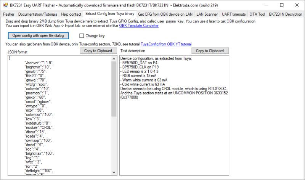305x180 pixels.
Task: Open the TuyaConfig from OBK YT tutorial link
Action: click(166, 44)
